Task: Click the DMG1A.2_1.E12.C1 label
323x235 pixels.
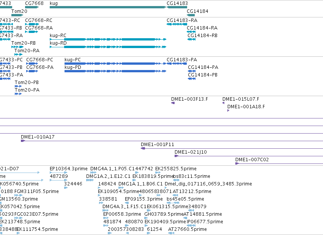Action: (108, 176)
